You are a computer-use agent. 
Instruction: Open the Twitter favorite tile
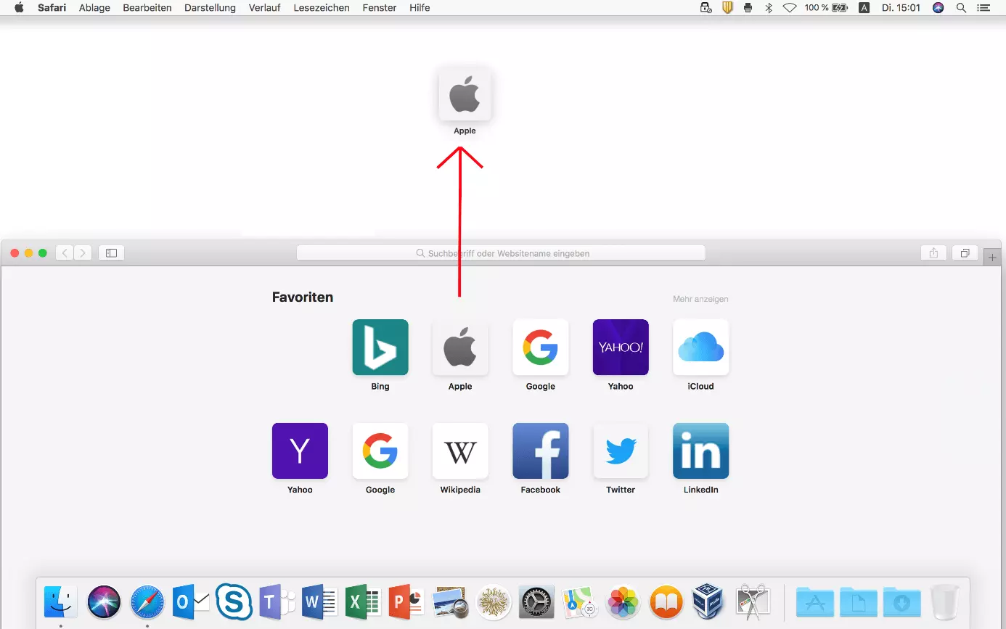(x=621, y=451)
